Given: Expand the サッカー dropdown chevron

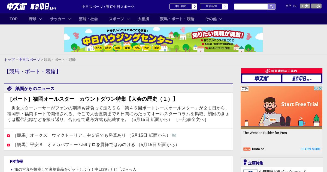Looking at the screenshot, I should click(69, 19).
